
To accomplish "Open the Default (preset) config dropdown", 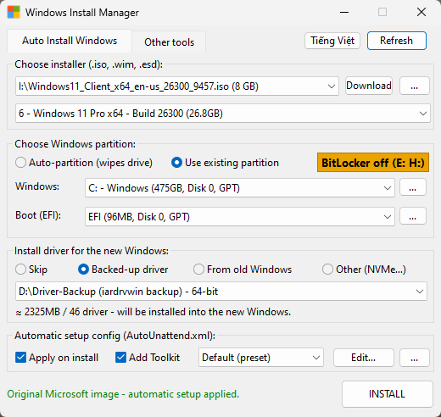I will click(x=261, y=358).
